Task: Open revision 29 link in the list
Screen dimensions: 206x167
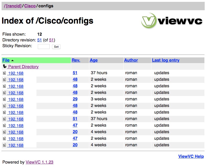Action: 75,99
